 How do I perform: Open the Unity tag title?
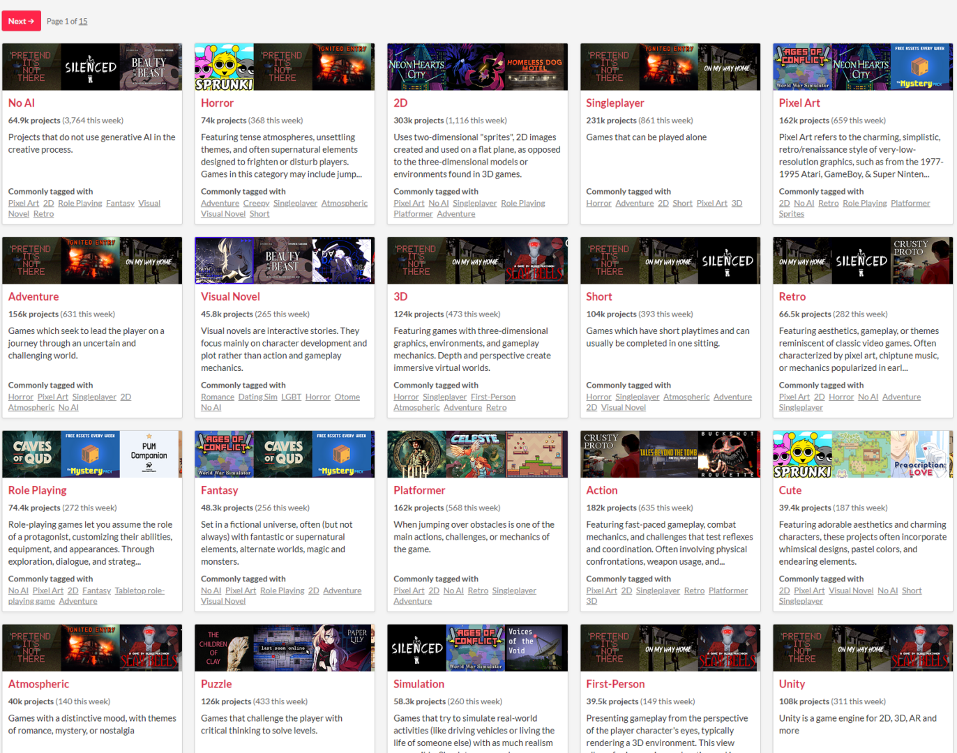click(792, 684)
